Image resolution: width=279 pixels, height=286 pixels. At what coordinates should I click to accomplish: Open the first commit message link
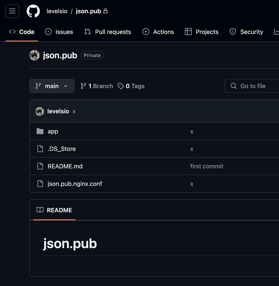[207, 166]
